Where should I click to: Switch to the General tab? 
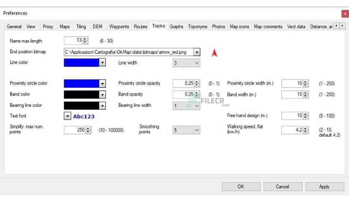coord(14,27)
